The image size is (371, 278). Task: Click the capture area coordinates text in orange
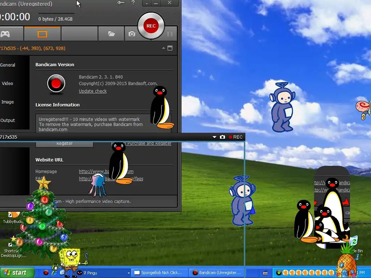click(x=33, y=48)
